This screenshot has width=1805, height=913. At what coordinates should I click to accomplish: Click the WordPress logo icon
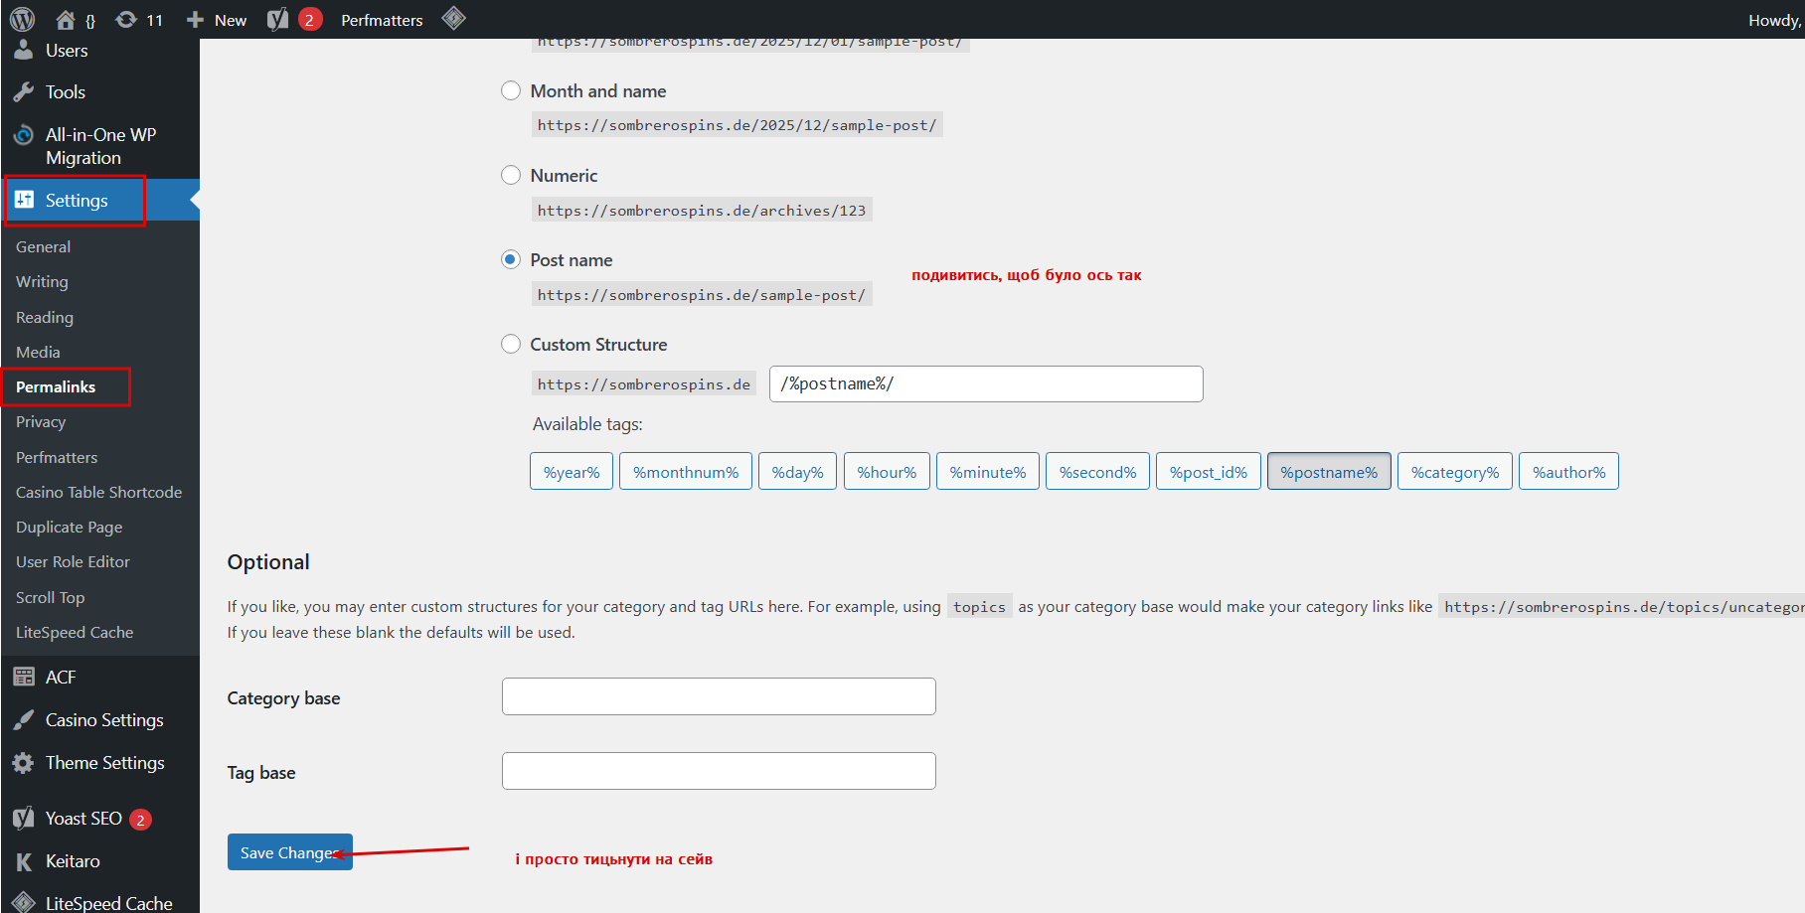pos(22,19)
